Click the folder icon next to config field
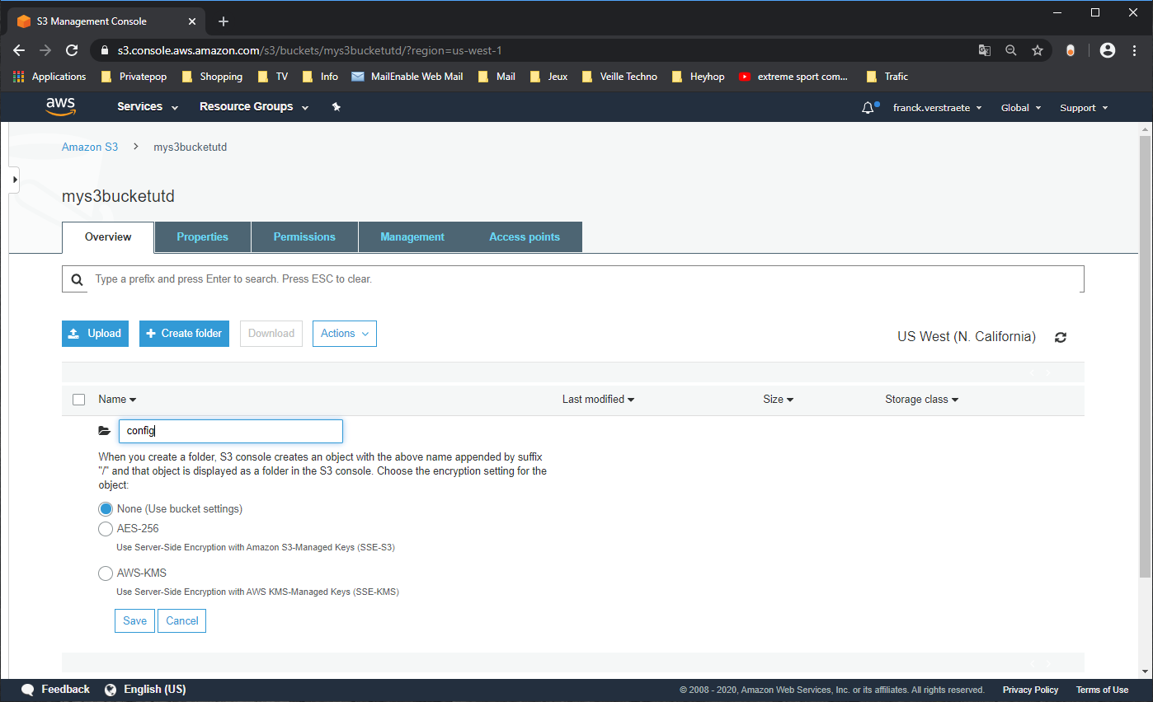This screenshot has height=702, width=1153. pyautogui.click(x=104, y=431)
